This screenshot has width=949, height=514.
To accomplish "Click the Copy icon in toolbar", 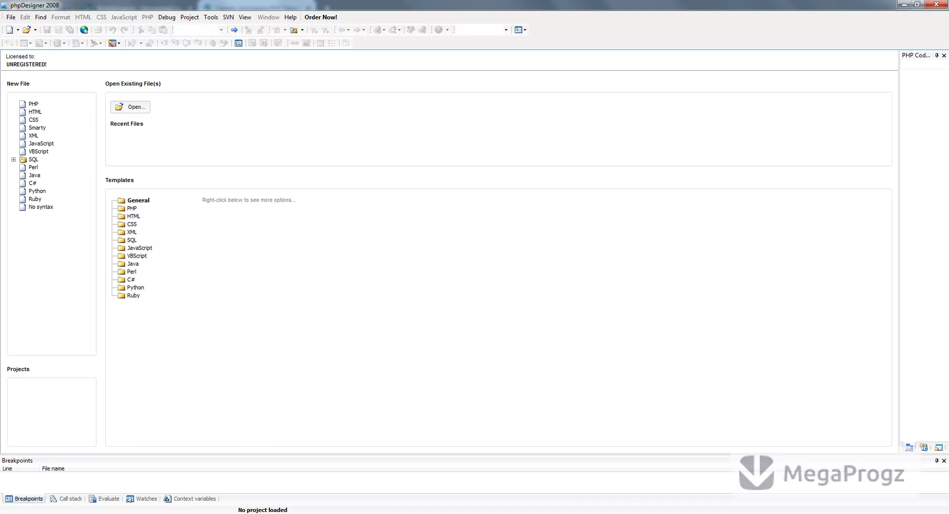I will (152, 30).
